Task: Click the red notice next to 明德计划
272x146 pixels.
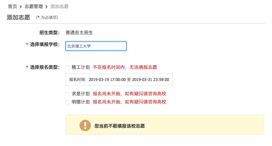Action: (x=129, y=102)
